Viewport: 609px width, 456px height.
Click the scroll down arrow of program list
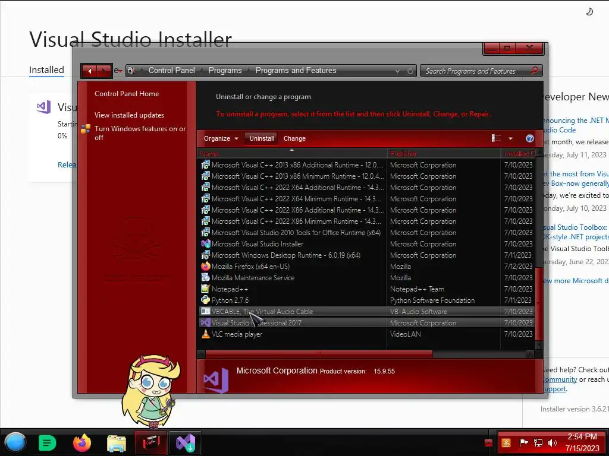[x=539, y=345]
